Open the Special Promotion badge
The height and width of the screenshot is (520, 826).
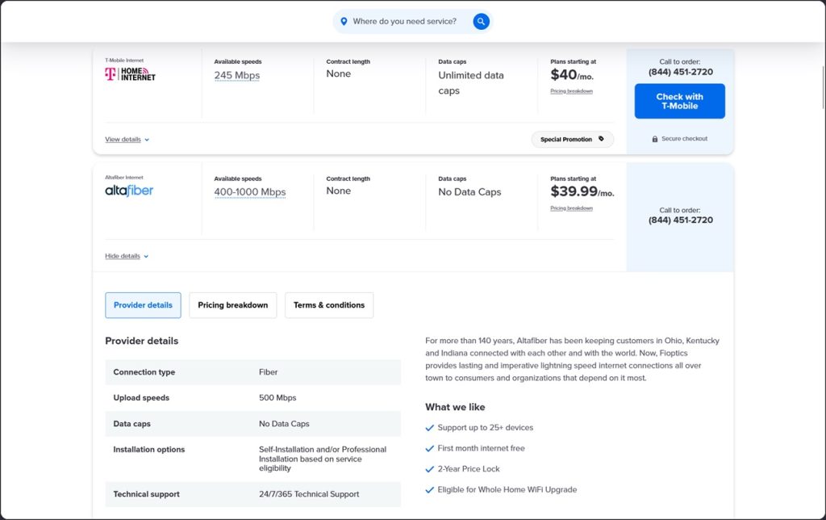click(x=572, y=139)
